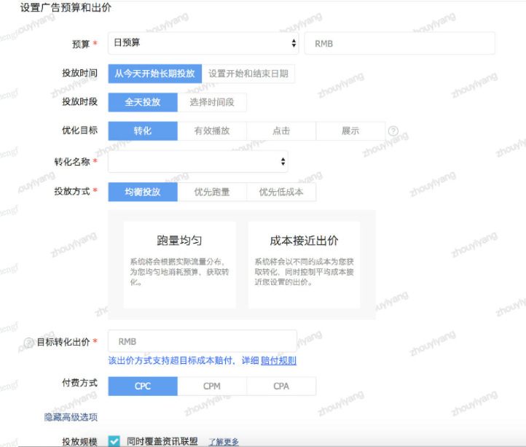This screenshot has width=526, height=447.
Task: Select 转化 optimization goal
Action: 142,131
